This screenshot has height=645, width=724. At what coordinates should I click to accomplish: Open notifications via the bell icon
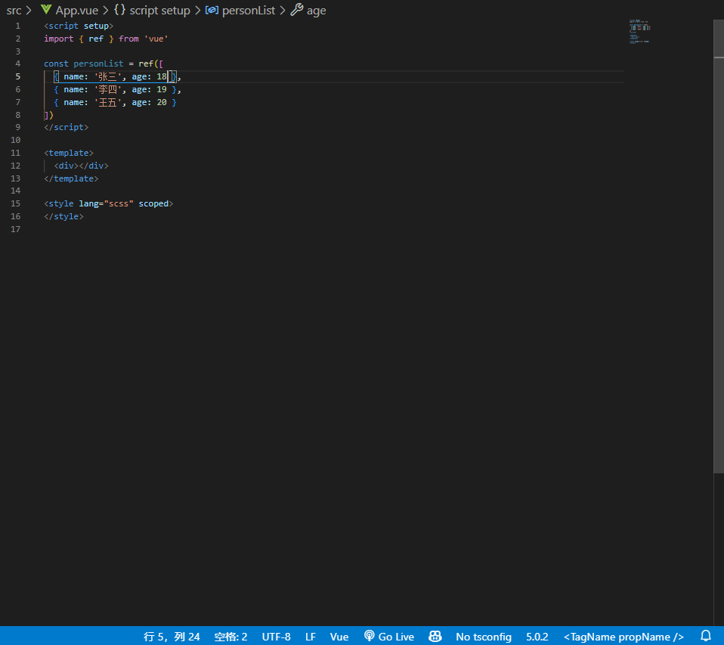706,637
